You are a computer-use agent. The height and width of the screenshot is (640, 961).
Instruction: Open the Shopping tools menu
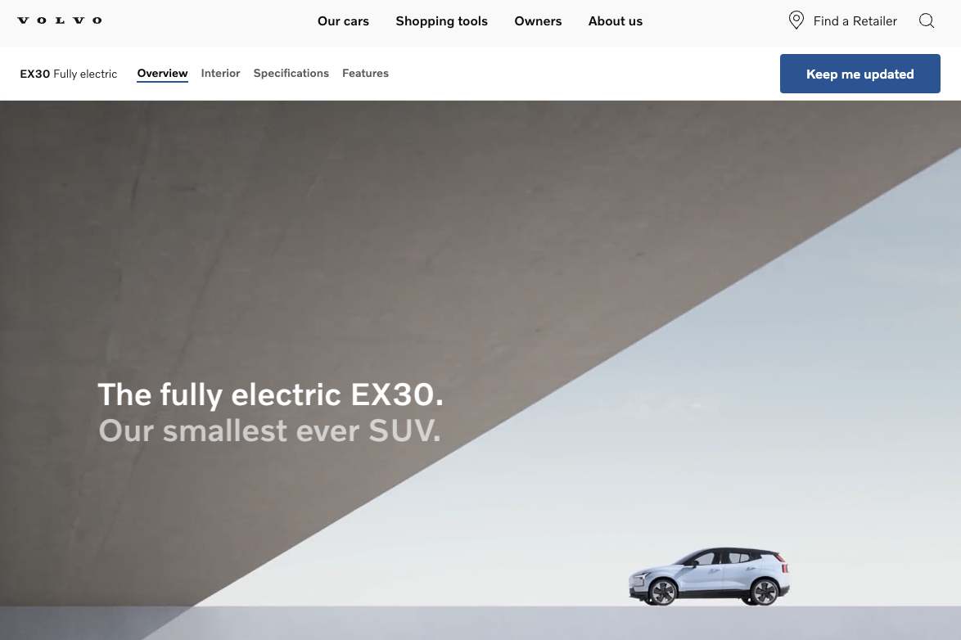(x=441, y=21)
